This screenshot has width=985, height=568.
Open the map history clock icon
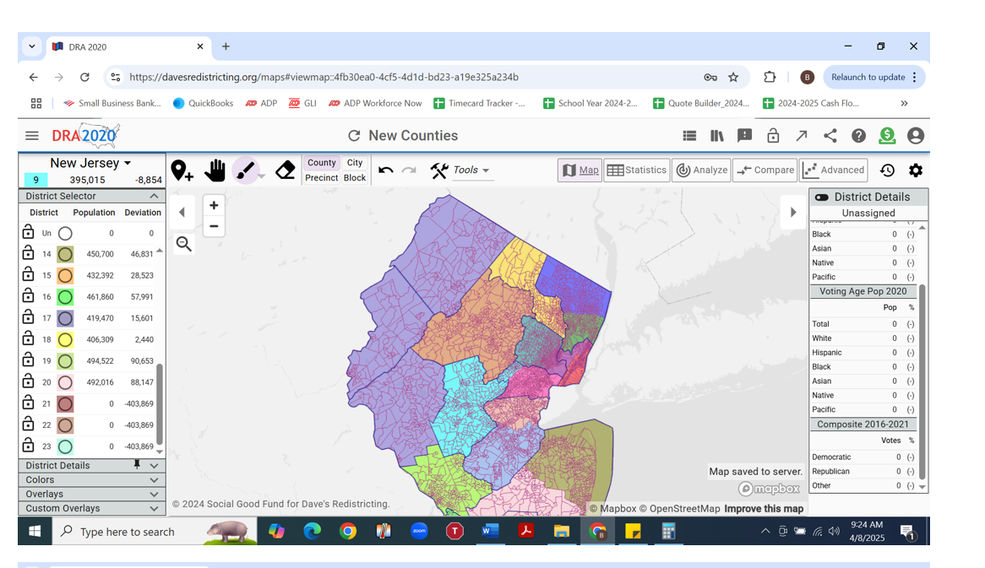coord(887,170)
